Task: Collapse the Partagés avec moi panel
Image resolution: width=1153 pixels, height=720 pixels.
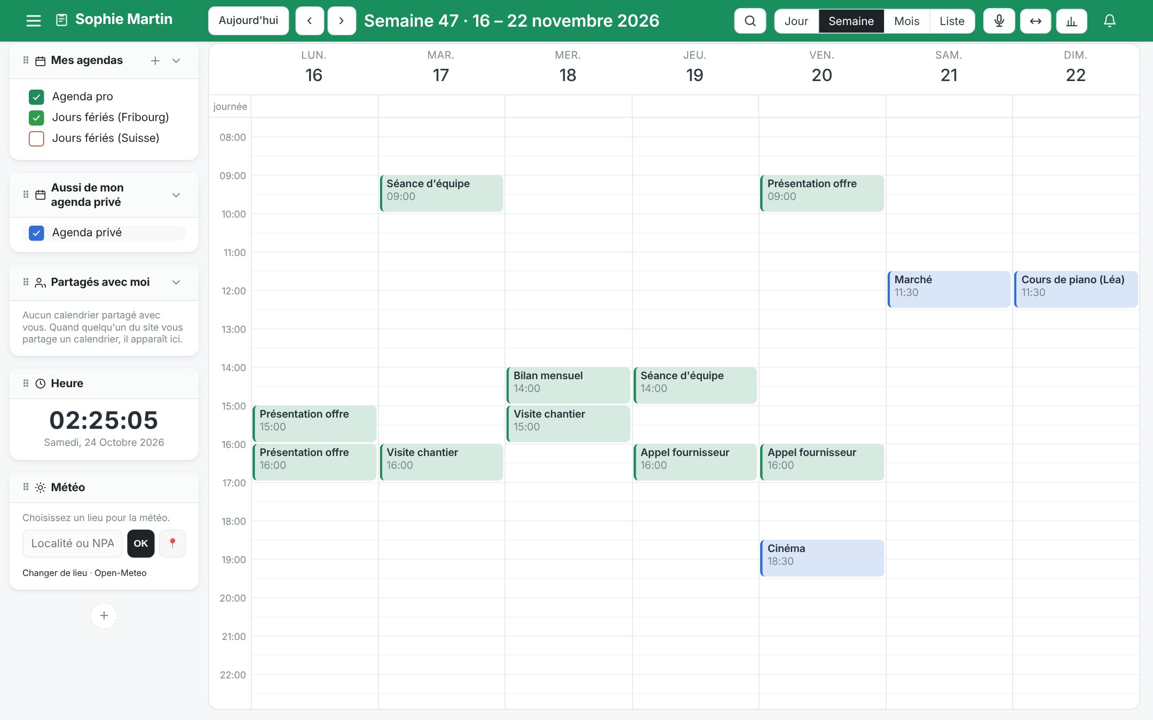Action: [x=176, y=282]
